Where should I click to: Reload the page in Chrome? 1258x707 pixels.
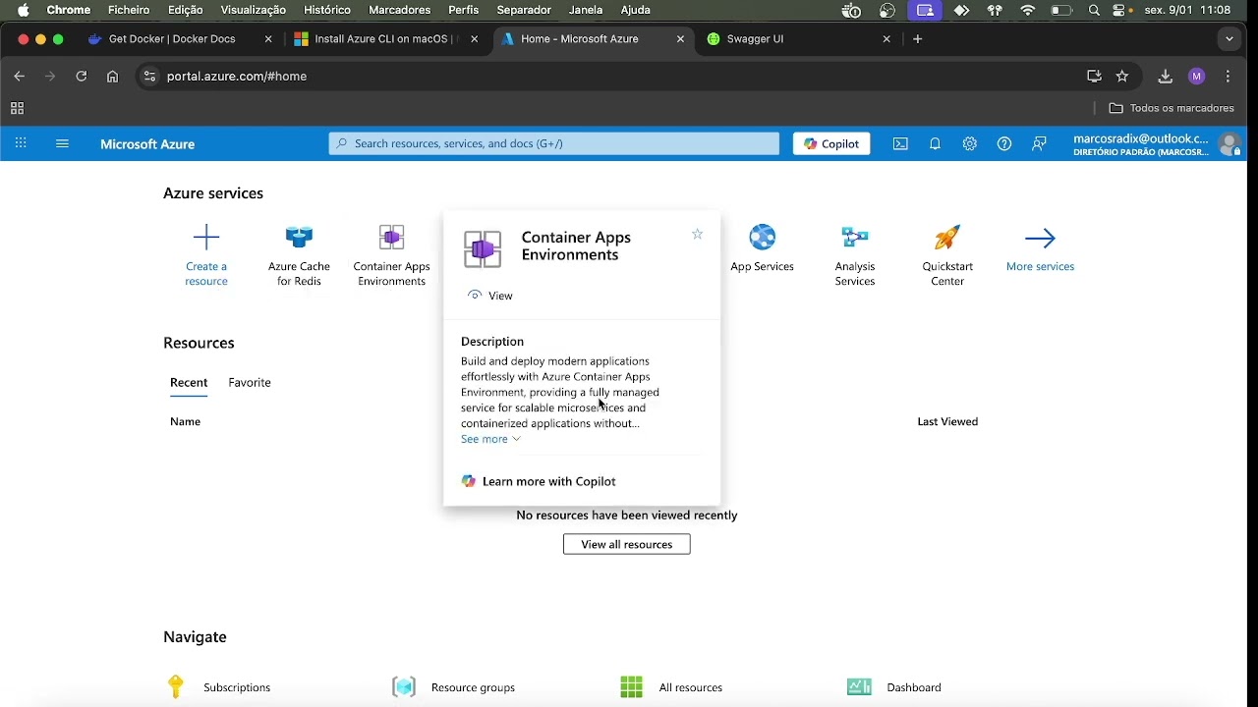81,76
